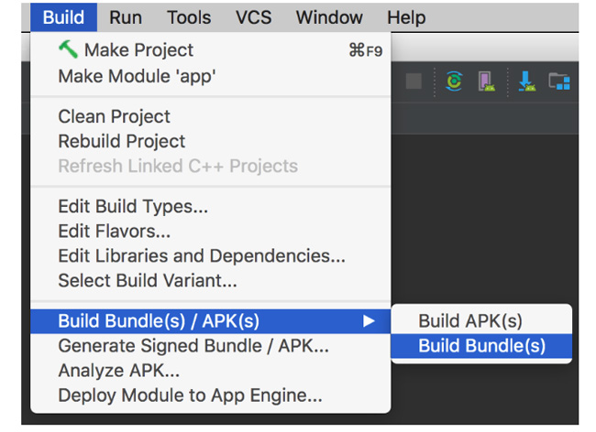This screenshot has width=596, height=432.
Task: Expand the Build Bundle(s) / APK(s) submenu arrow
Action: pos(369,321)
